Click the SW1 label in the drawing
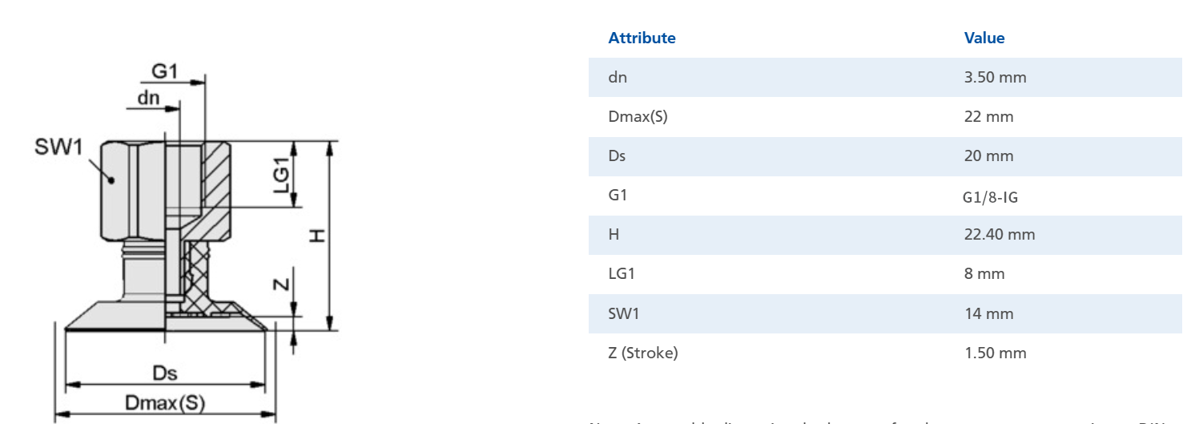Image resolution: width=1187 pixels, height=424 pixels. tap(58, 147)
